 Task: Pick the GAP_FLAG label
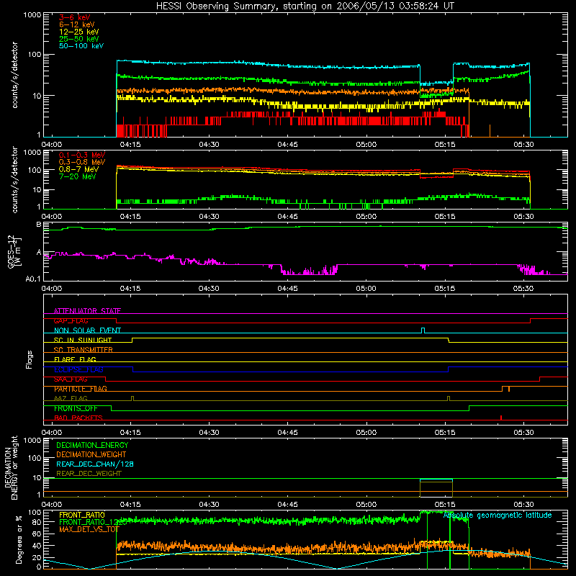click(71, 320)
